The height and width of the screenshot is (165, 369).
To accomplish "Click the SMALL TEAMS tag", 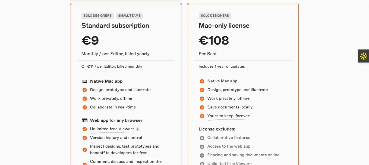I will (x=129, y=16).
